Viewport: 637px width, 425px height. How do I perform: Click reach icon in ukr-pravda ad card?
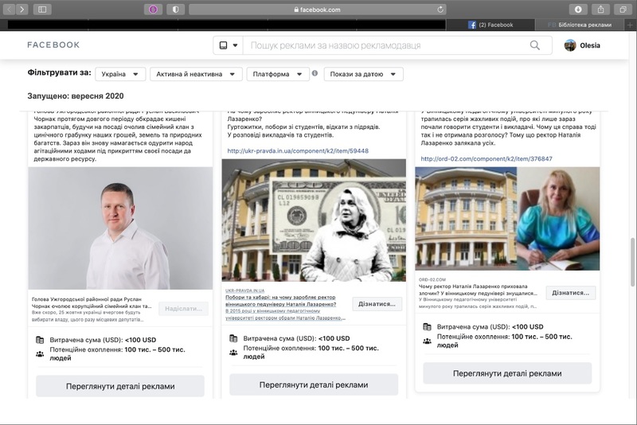(233, 353)
